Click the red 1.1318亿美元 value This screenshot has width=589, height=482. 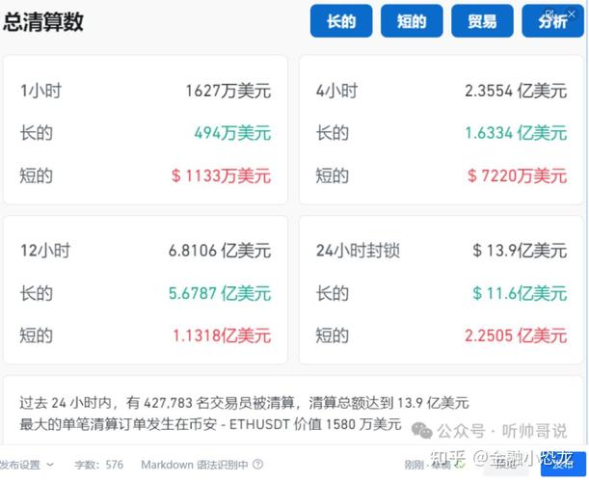[x=222, y=335]
